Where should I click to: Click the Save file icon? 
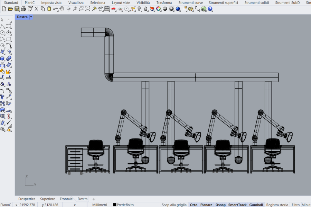coord(17,9)
